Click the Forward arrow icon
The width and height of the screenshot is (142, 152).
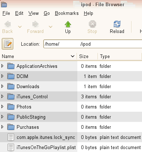pyautogui.click(x=35, y=24)
